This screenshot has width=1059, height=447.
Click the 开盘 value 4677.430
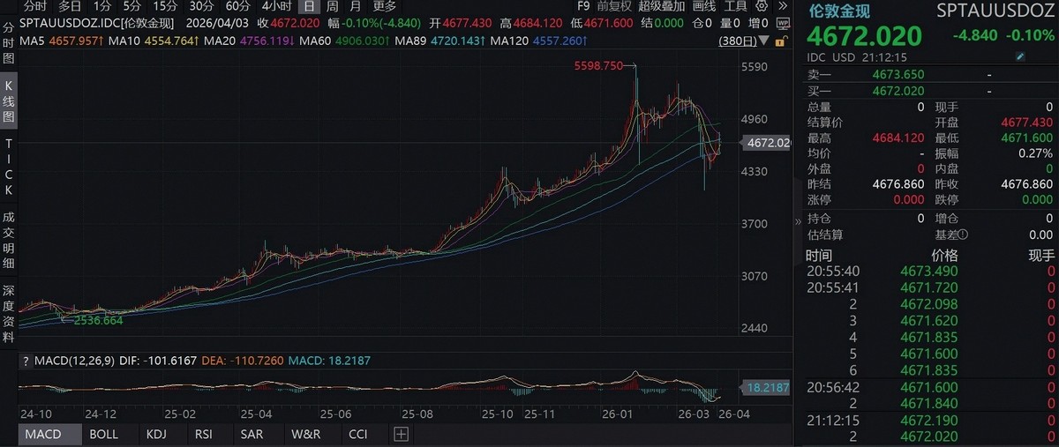[x=1026, y=123]
